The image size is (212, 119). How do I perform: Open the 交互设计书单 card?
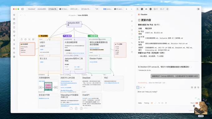click(x=48, y=101)
